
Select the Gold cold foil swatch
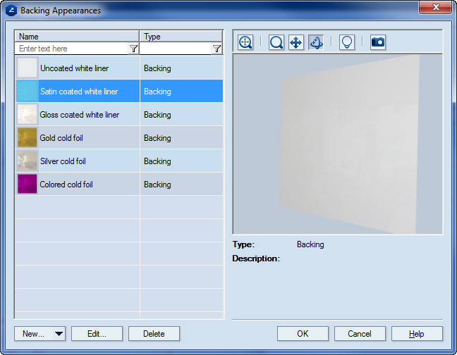pos(28,138)
